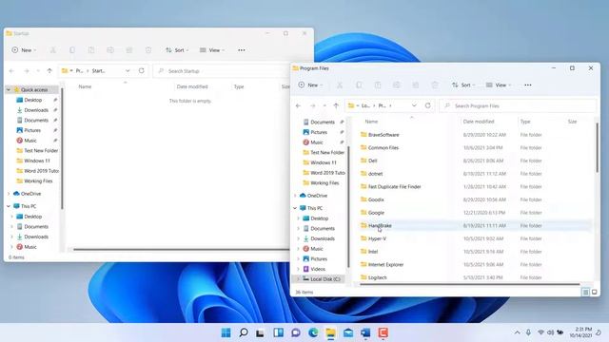This screenshot has width=609, height=342.
Task: Click the Paste icon in Program Files toolbar
Action: point(378,85)
